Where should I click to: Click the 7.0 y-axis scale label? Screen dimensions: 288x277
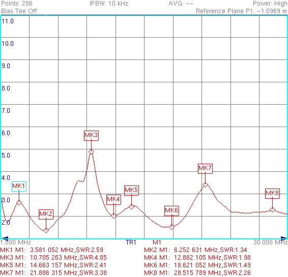click(6, 111)
